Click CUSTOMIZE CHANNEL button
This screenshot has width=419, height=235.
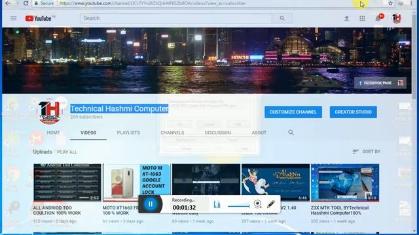click(293, 112)
